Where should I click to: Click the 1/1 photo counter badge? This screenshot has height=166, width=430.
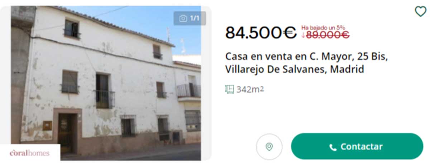(190, 18)
